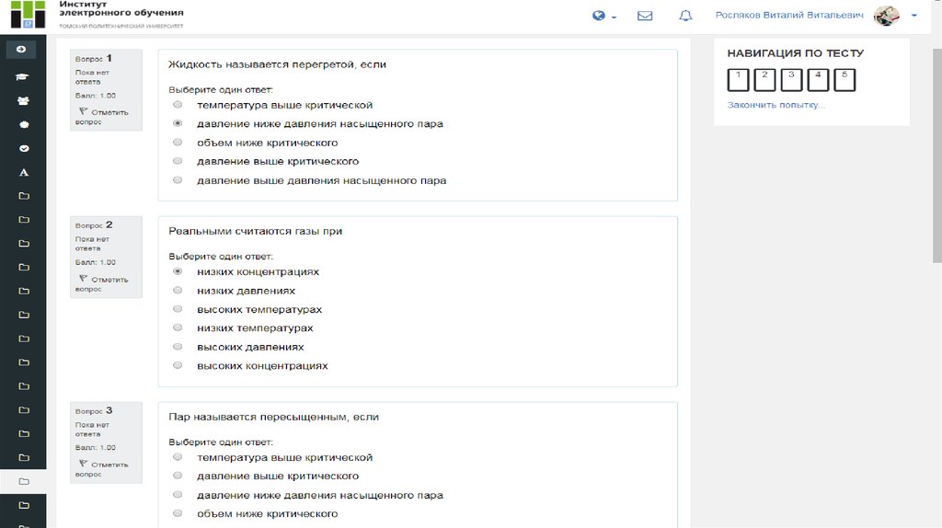Go to question 1 in test navigation
The width and height of the screenshot is (942, 528).
tap(739, 79)
